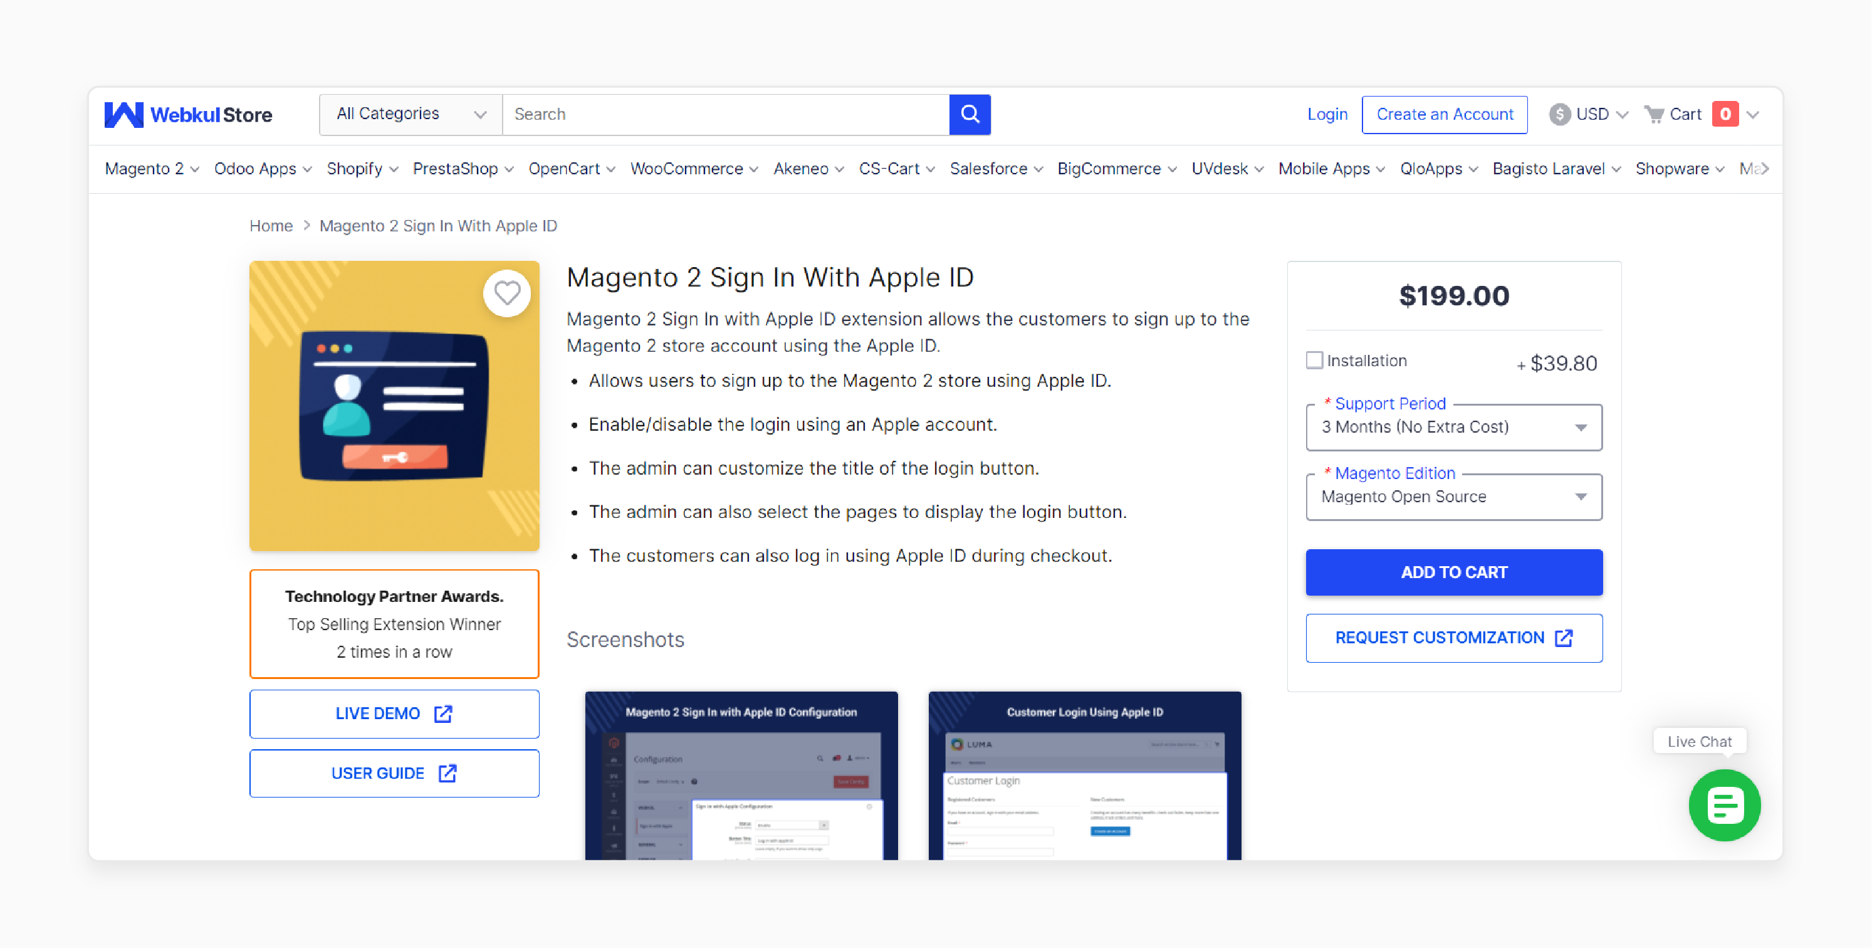This screenshot has width=1872, height=948.
Task: Open the green Live Chat bubble
Action: 1723,805
